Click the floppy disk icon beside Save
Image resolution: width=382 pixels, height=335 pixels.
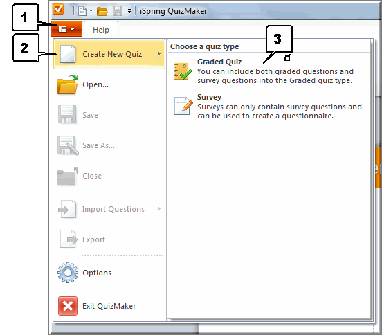pos(67,114)
